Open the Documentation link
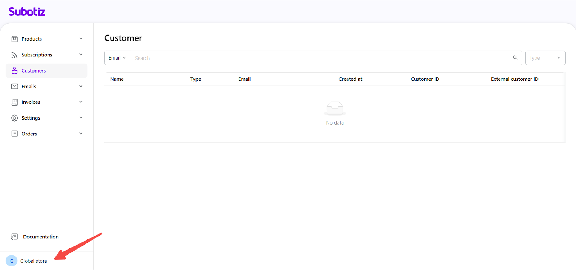 point(41,237)
